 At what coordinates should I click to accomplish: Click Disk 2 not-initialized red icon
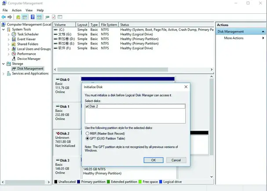point(58,134)
